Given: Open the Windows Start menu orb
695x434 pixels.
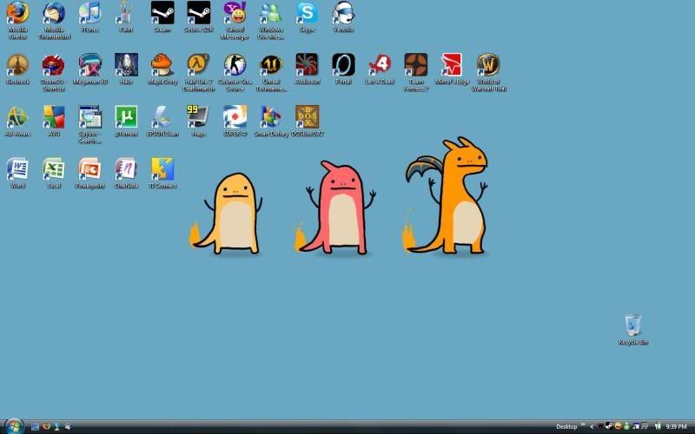Looking at the screenshot, I should tap(14, 426).
